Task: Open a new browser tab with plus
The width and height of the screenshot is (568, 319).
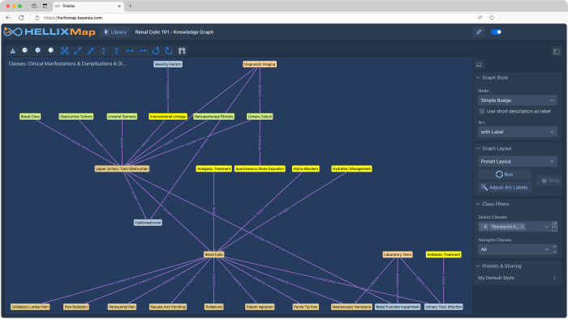Action: point(131,6)
